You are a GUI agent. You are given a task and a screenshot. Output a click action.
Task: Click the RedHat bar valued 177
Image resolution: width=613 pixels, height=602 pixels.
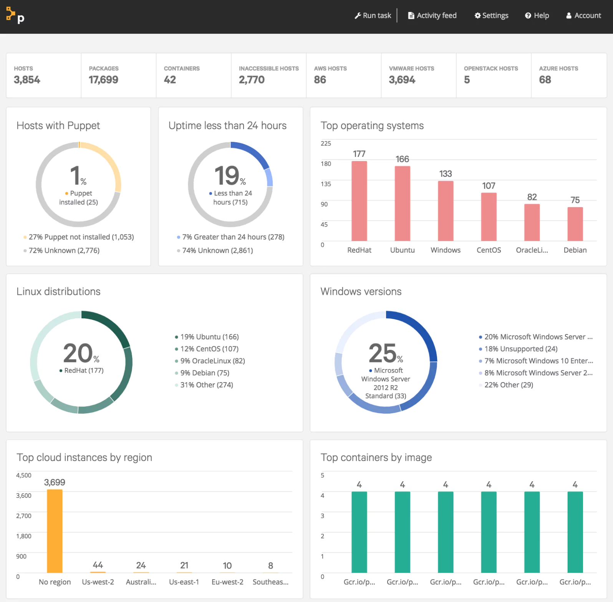[359, 201]
